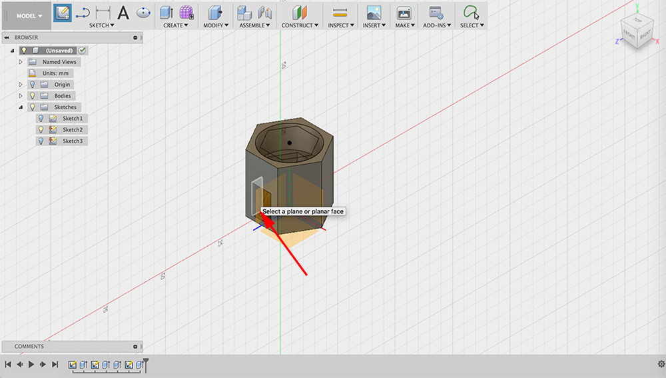Open the CONSTRUCT menu
This screenshot has width=666, height=378.
[x=300, y=25]
